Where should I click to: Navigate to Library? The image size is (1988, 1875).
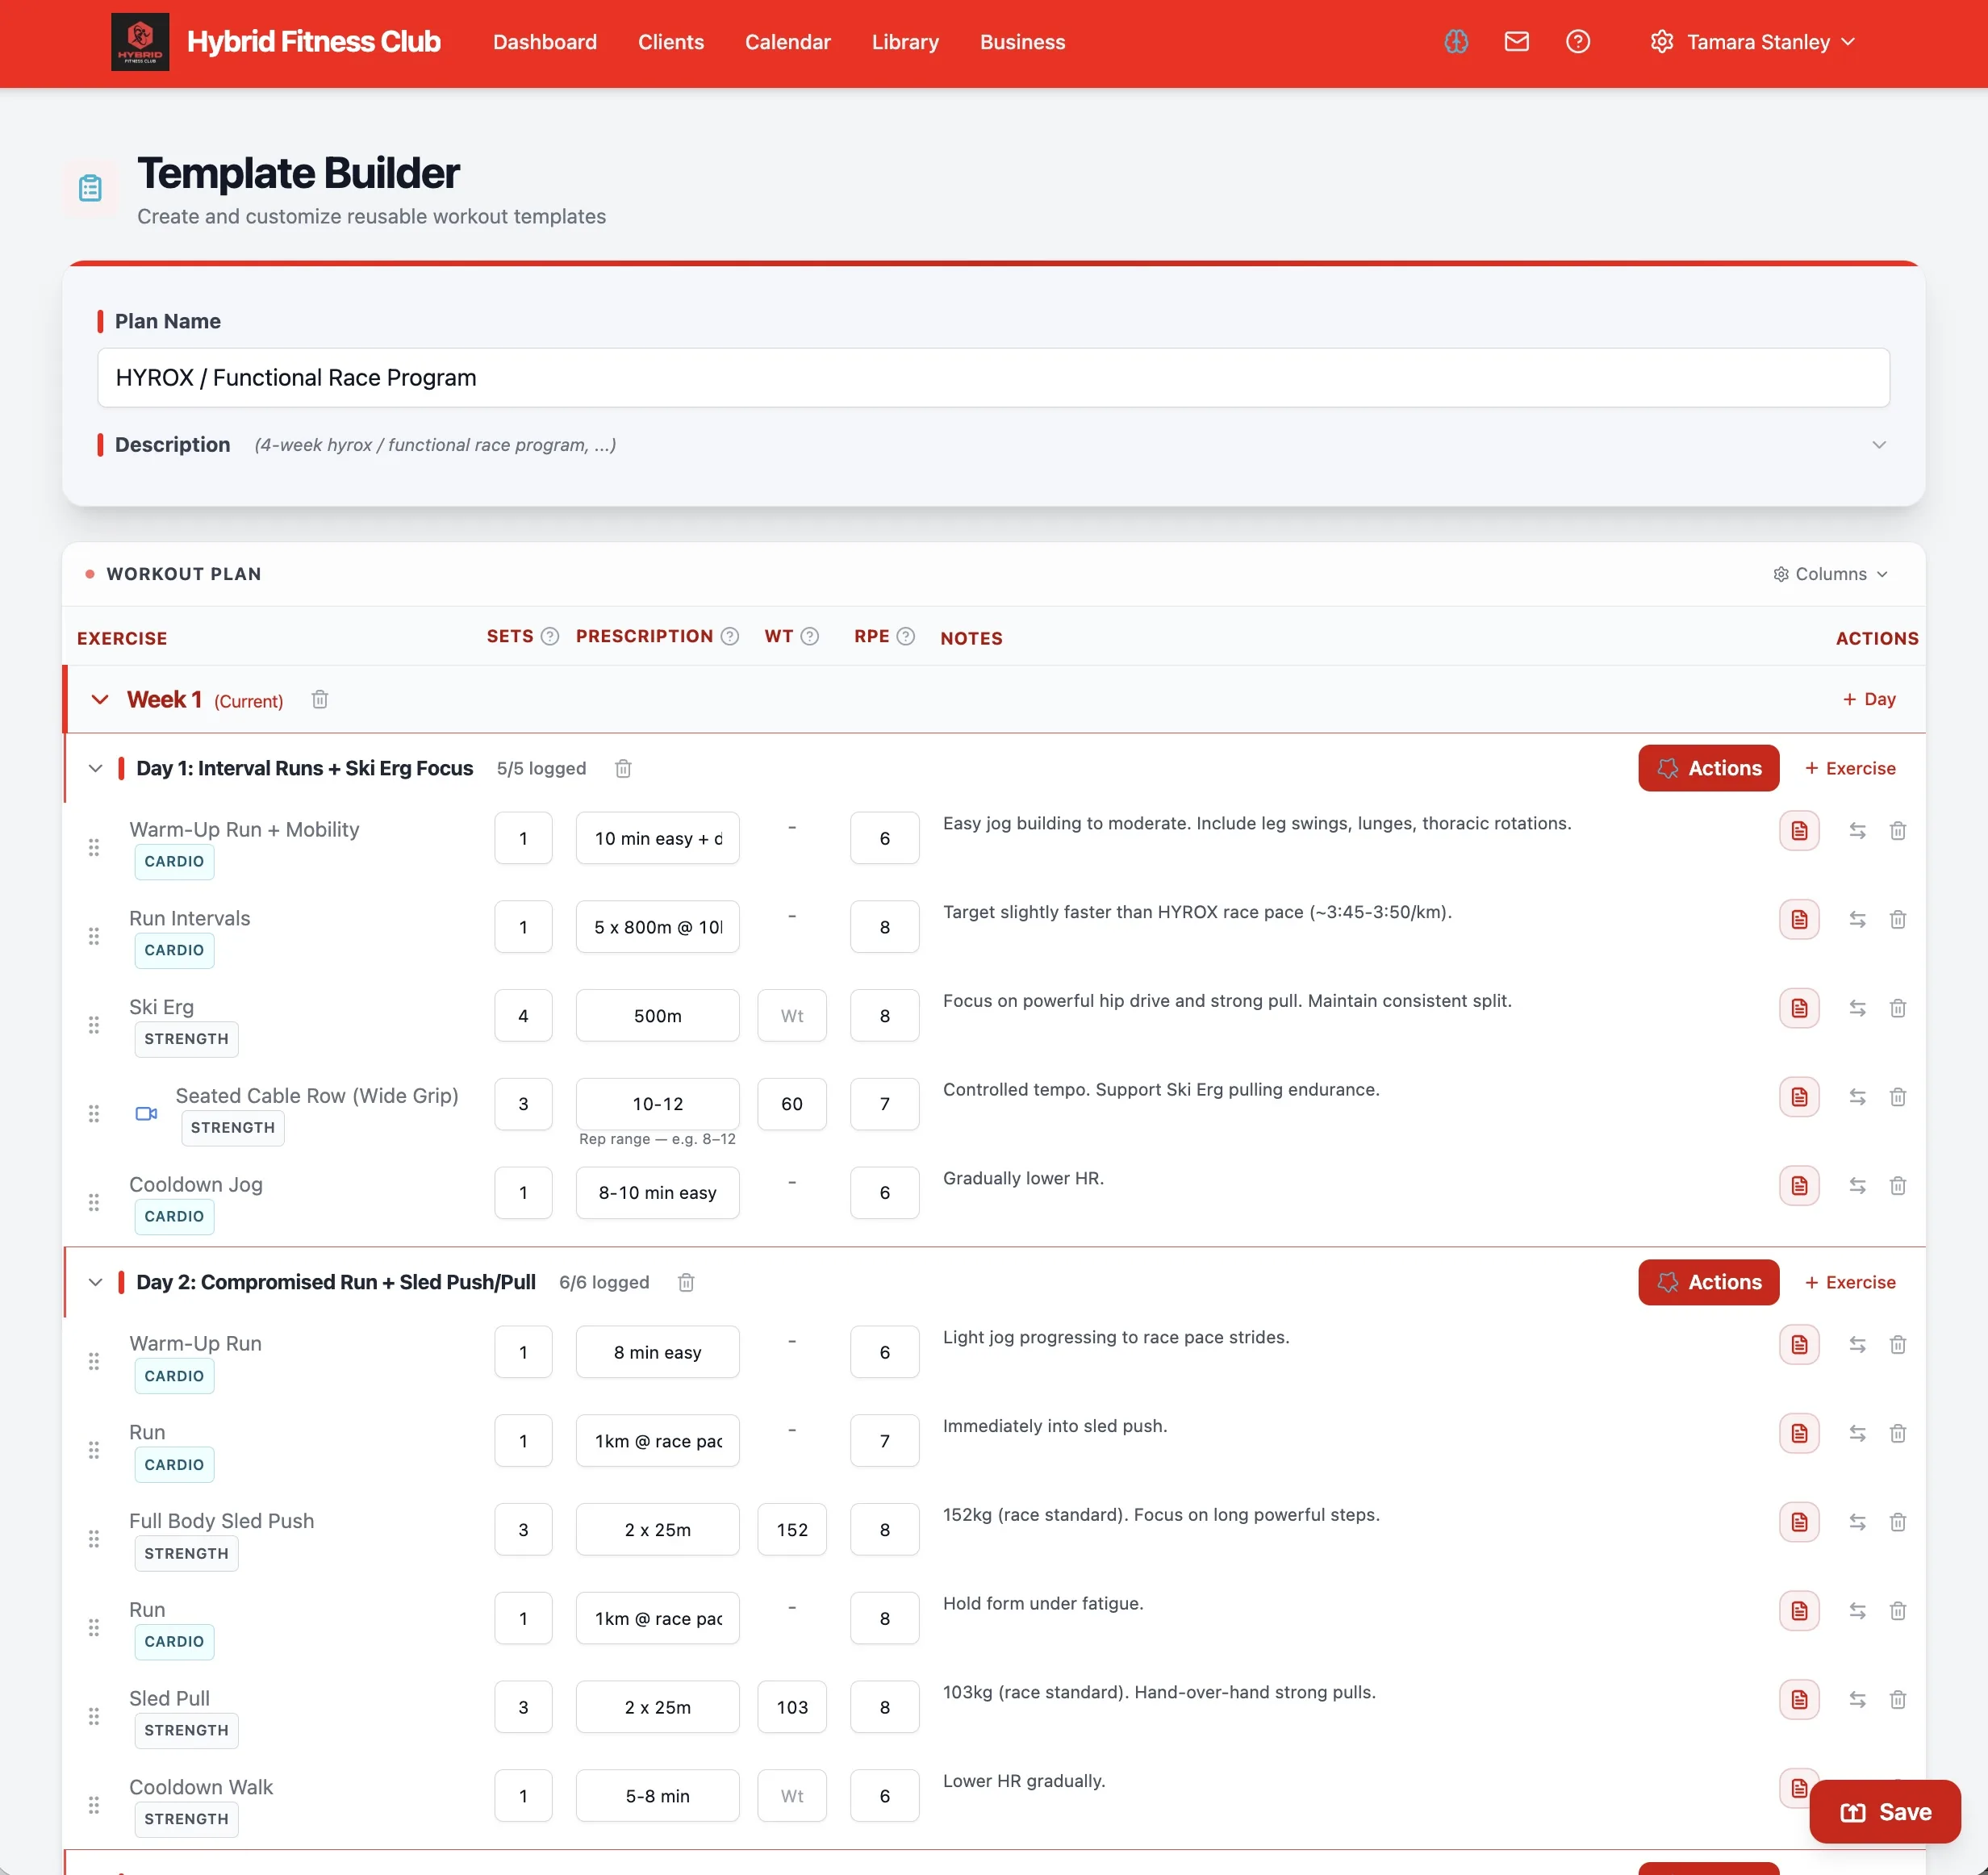[904, 42]
